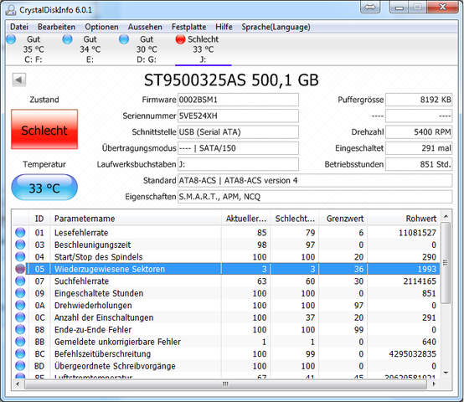Image resolution: width=464 pixels, height=402 pixels.
Task: Click raw value 11081527
Action: coord(417,233)
